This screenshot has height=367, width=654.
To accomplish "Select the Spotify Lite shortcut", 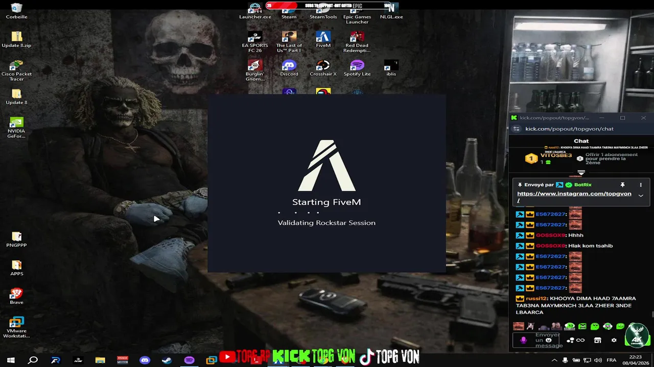I will click(357, 68).
